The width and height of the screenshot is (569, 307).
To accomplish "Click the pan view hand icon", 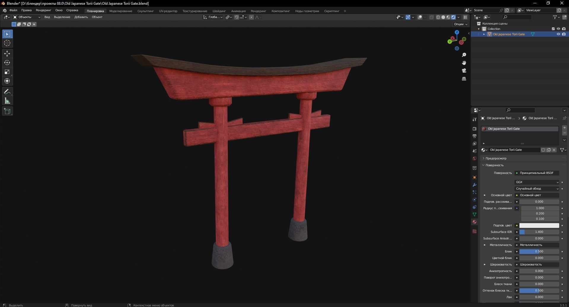I will click(x=464, y=63).
